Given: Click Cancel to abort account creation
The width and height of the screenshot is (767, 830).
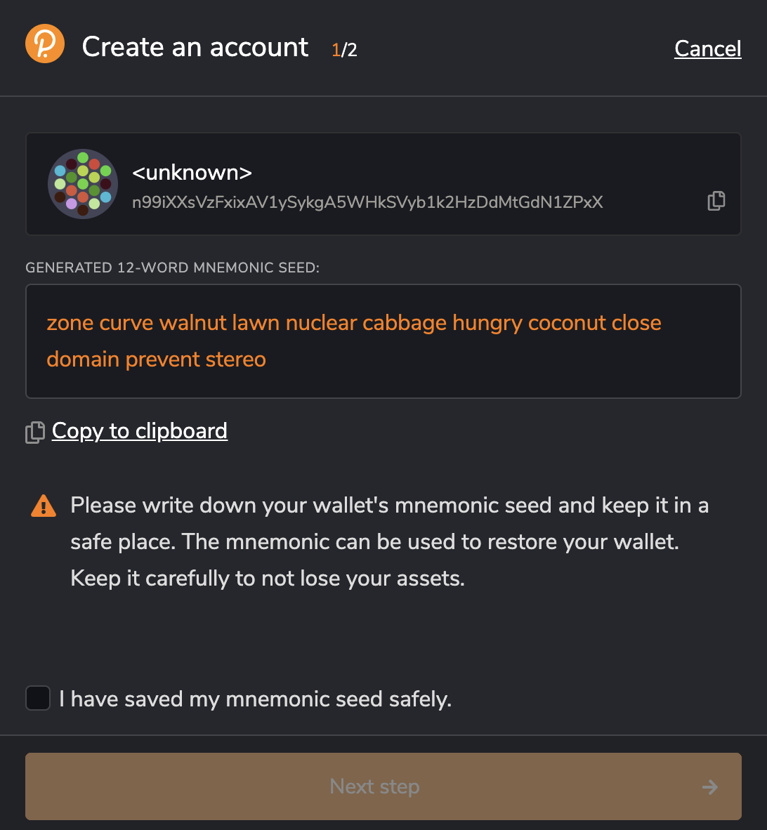Looking at the screenshot, I should tap(707, 48).
